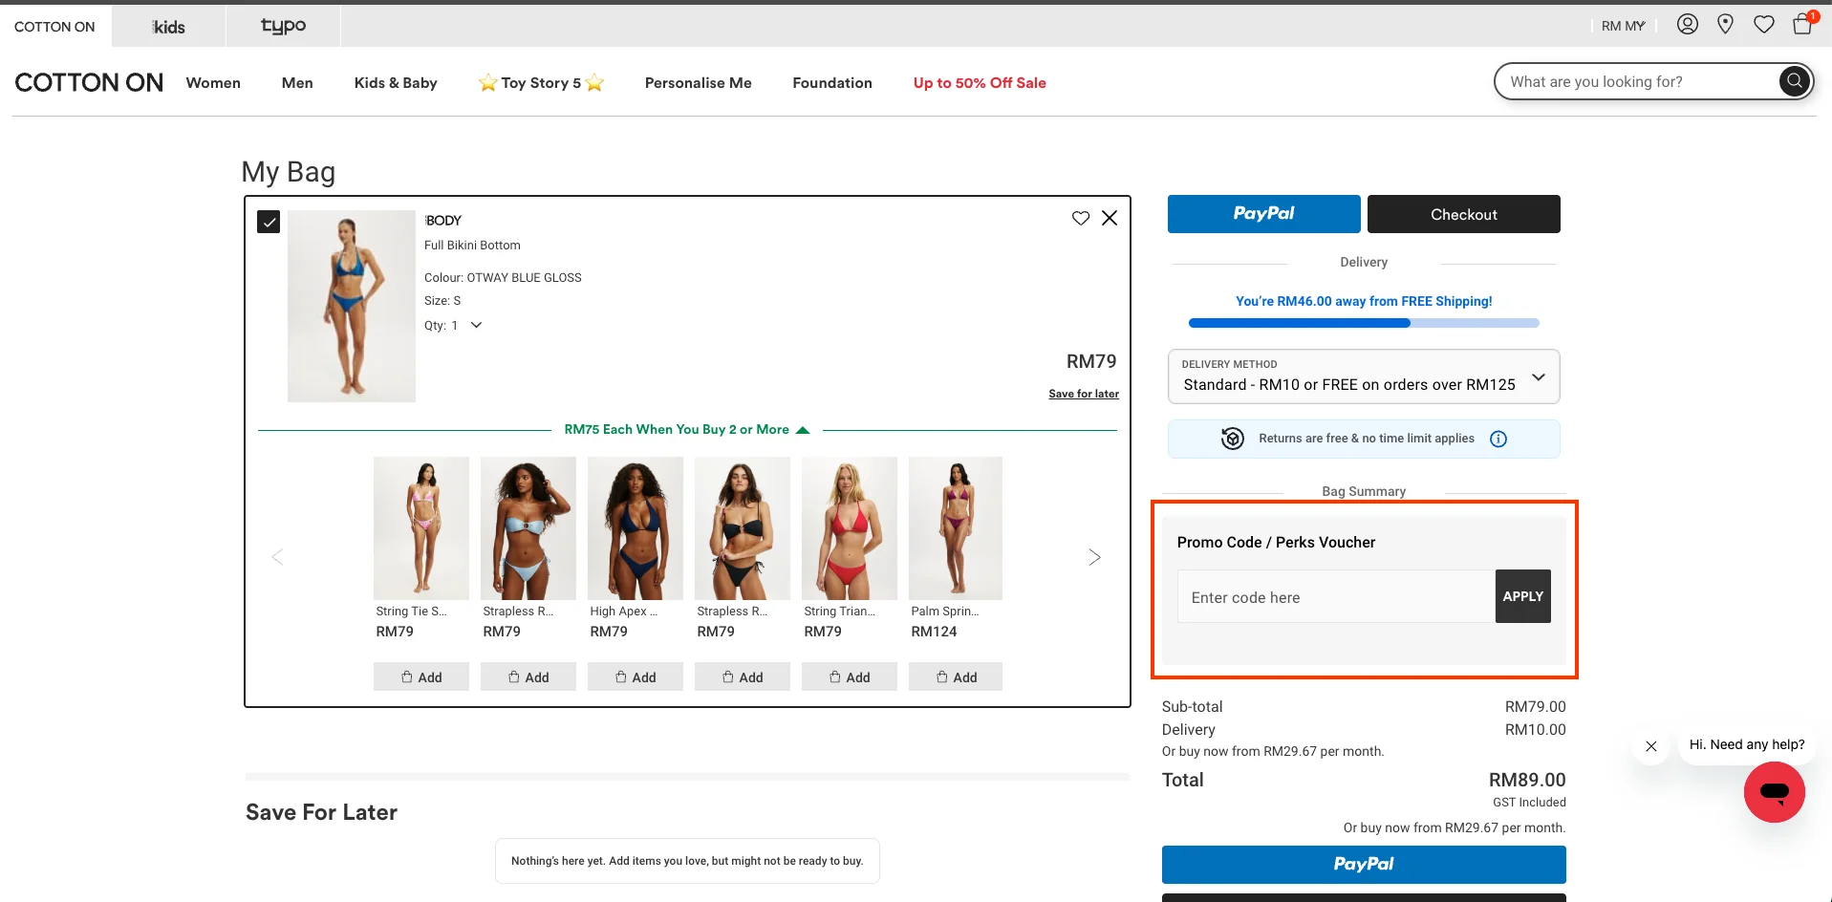This screenshot has height=902, width=1832.
Task: Open the Palm Sprin... product thumbnail
Action: [956, 527]
